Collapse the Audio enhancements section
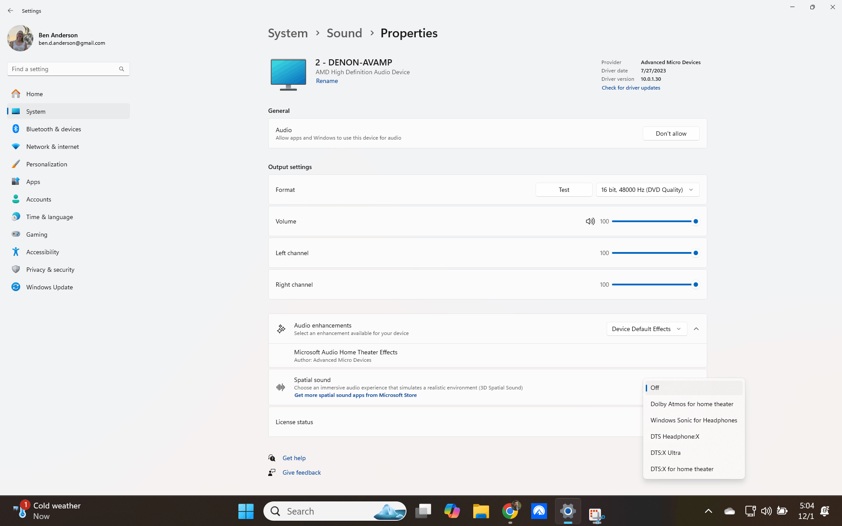This screenshot has width=842, height=526. pos(696,329)
